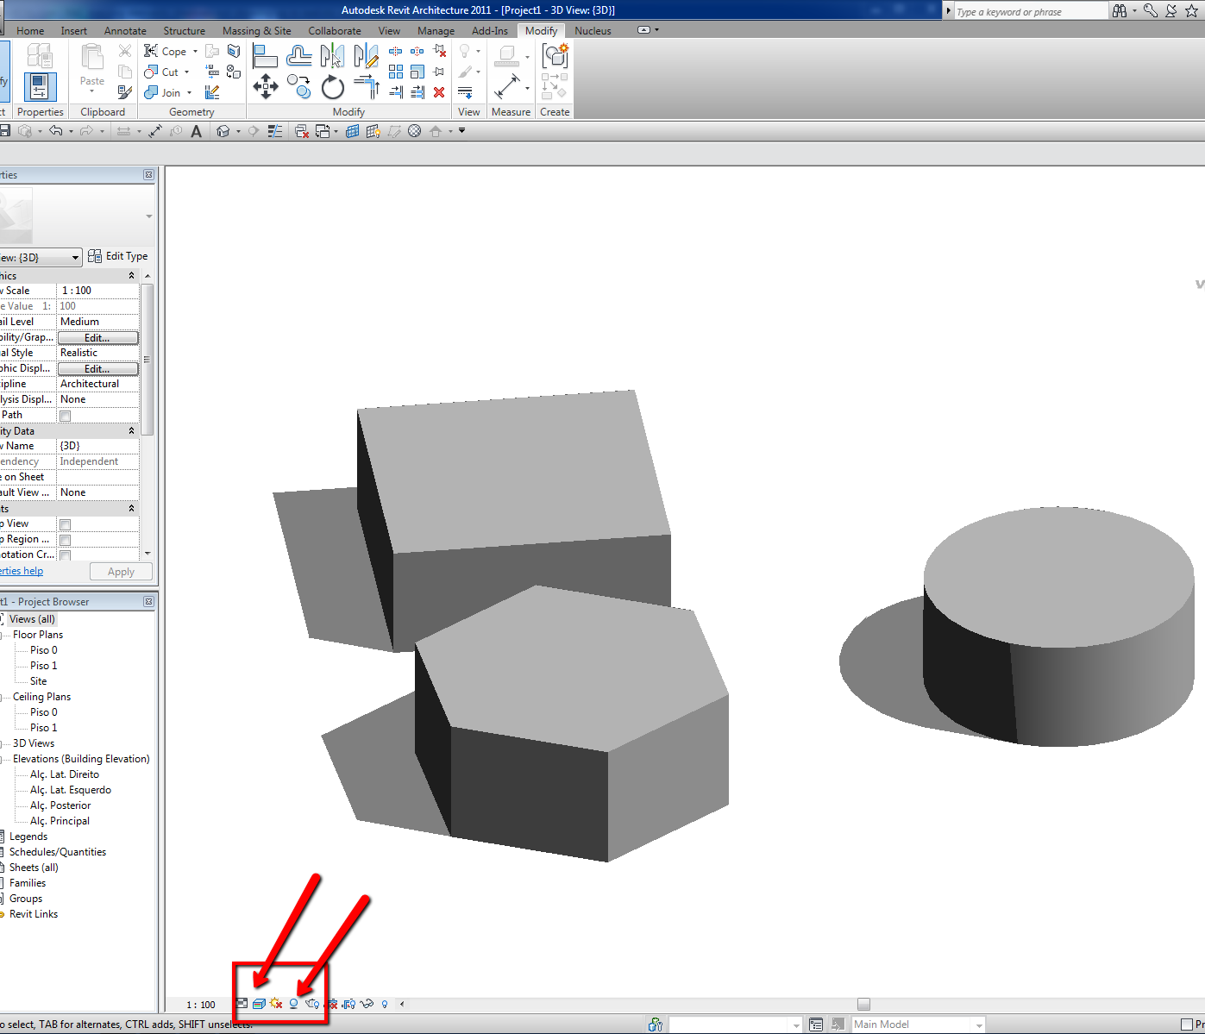Click the Split Element tool
The width and height of the screenshot is (1205, 1034).
396,52
